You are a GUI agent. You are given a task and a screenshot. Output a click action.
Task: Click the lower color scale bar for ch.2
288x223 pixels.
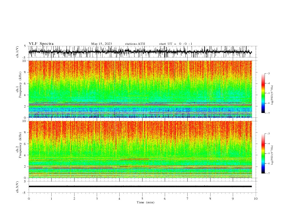pos(263,153)
